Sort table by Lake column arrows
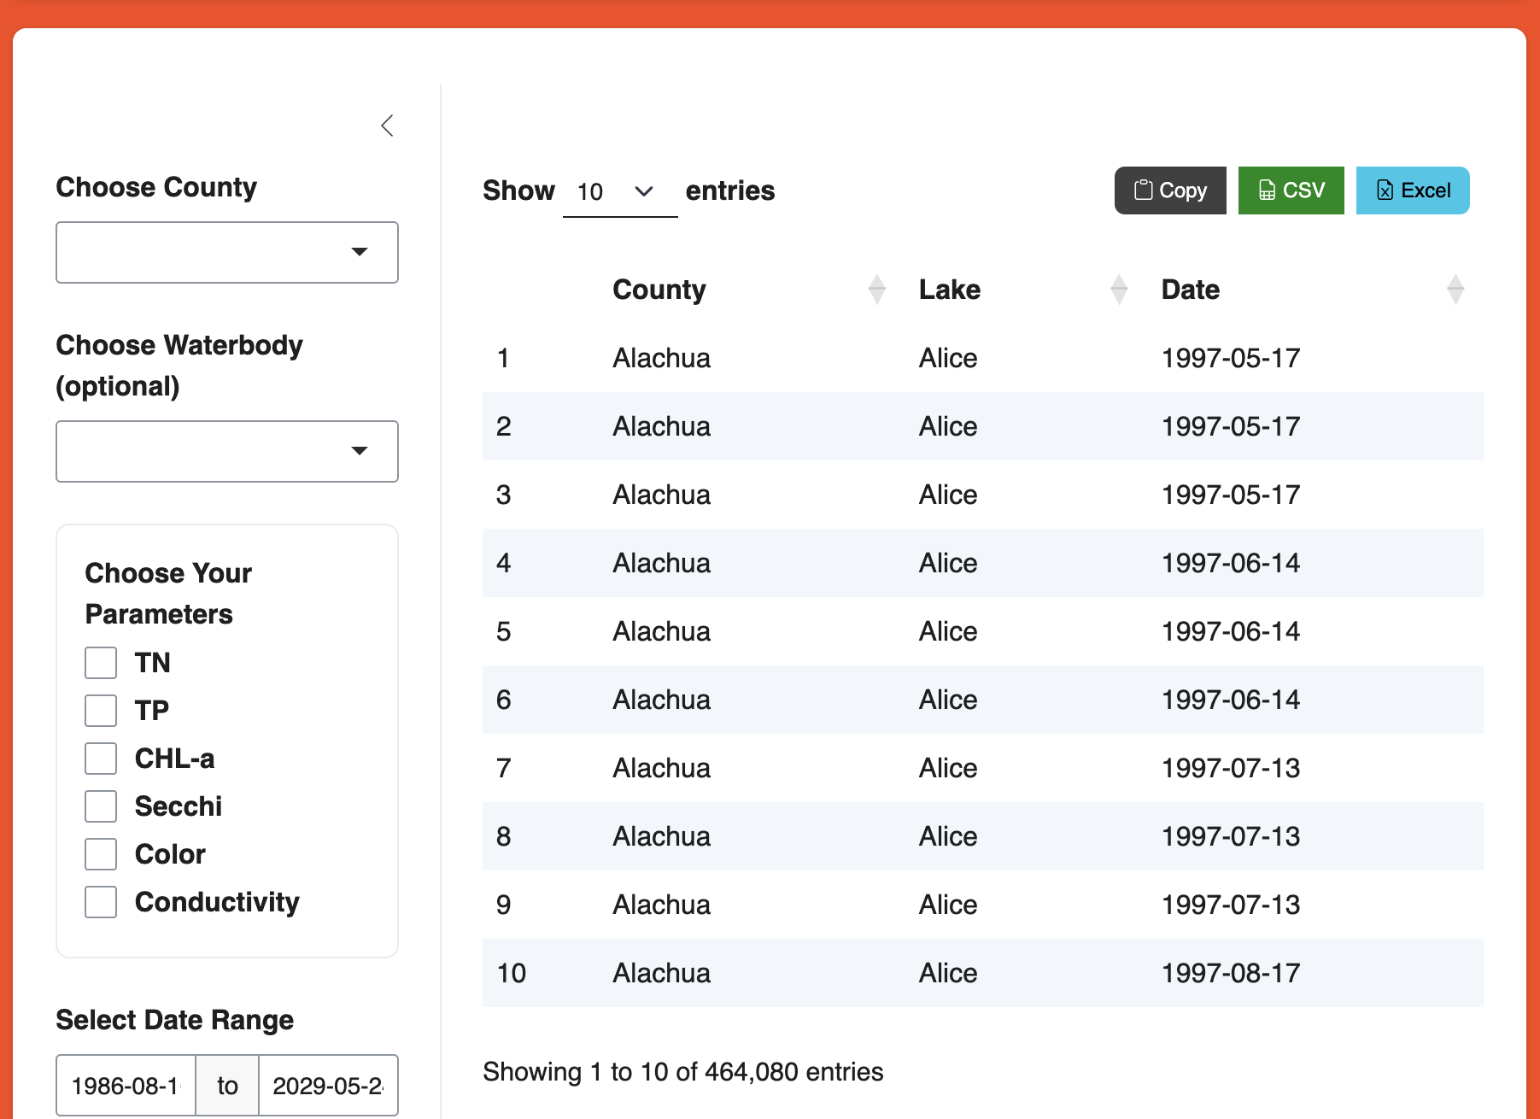1540x1119 pixels. tap(1118, 290)
